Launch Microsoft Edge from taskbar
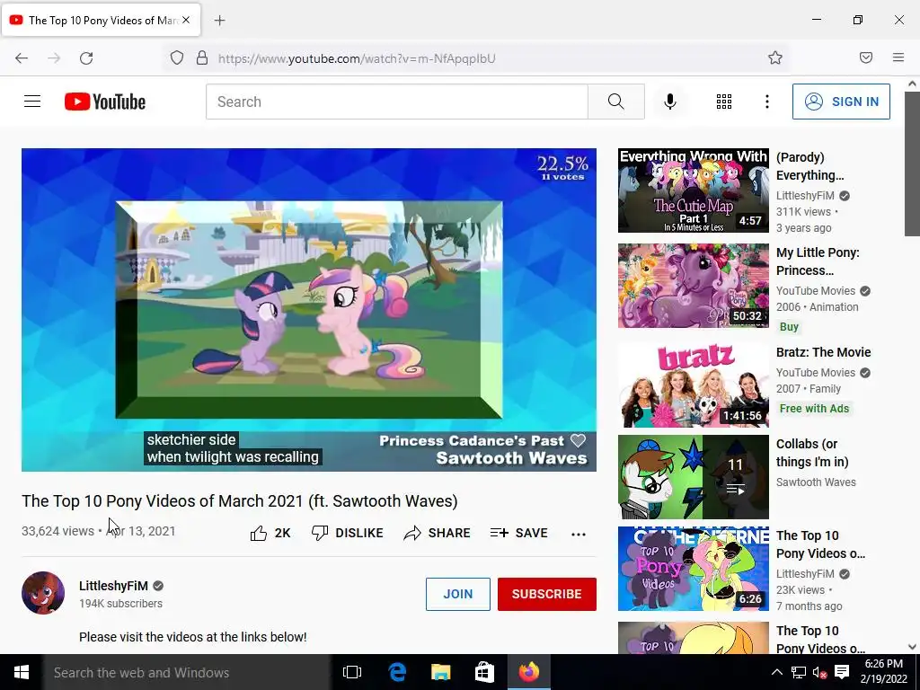The width and height of the screenshot is (920, 690). (397, 672)
